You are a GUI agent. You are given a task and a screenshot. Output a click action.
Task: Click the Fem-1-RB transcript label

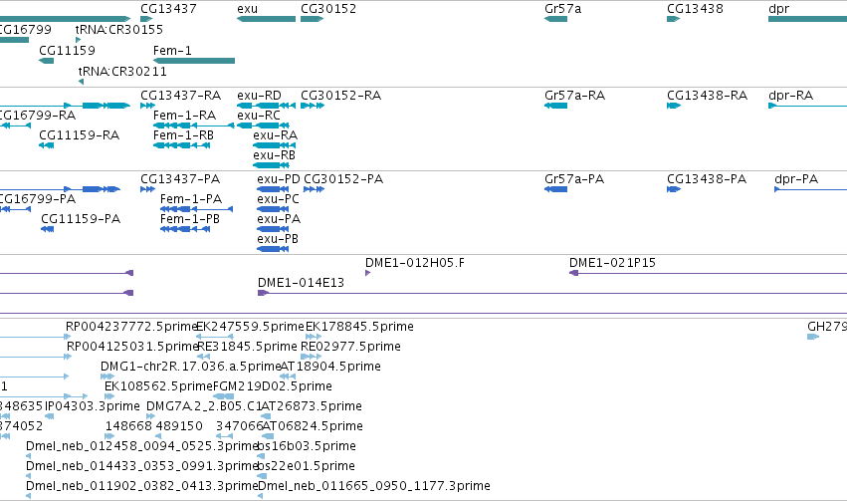184,135
